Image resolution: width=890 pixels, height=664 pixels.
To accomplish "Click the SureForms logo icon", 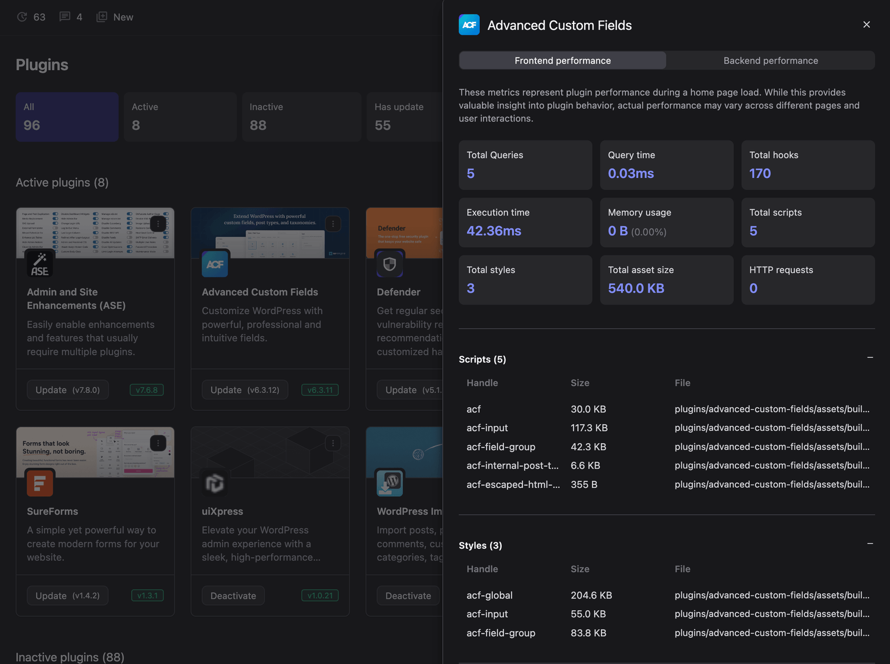I will [x=40, y=483].
